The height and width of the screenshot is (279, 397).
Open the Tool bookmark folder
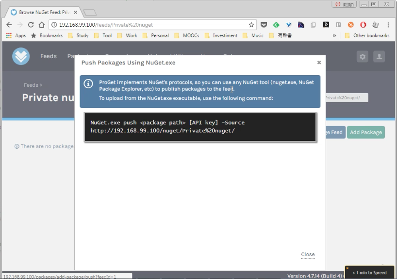point(103,36)
